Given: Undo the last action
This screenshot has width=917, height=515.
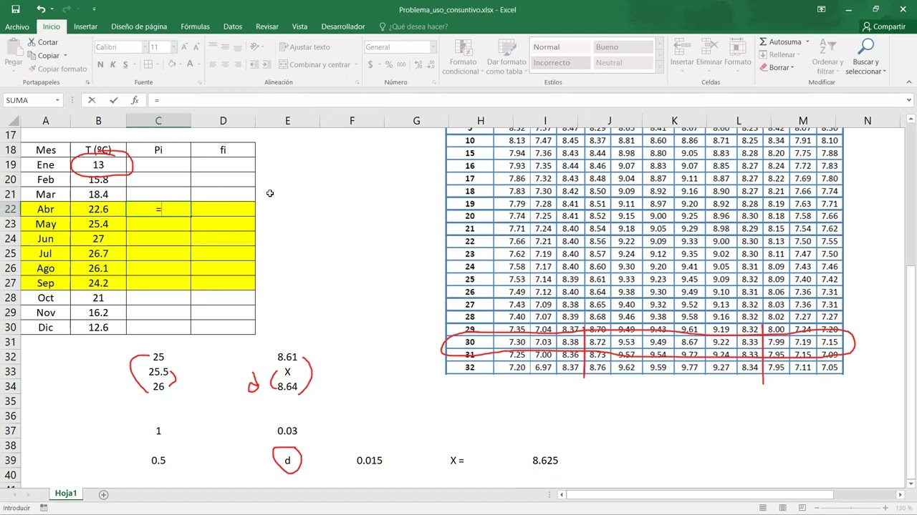Looking at the screenshot, I should pyautogui.click(x=41, y=9).
